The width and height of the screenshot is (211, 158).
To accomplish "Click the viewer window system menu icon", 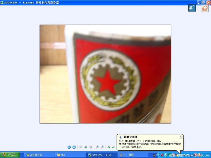I will [2, 2].
